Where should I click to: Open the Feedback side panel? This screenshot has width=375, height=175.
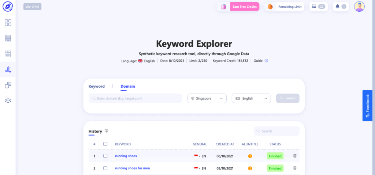tap(367, 106)
